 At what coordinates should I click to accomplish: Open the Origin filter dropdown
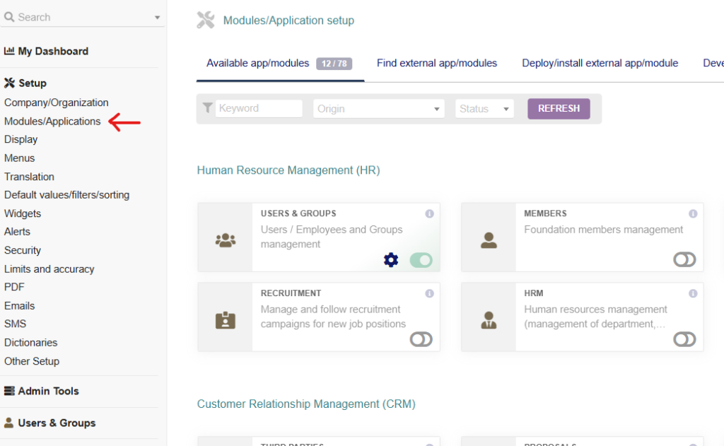pyautogui.click(x=379, y=109)
